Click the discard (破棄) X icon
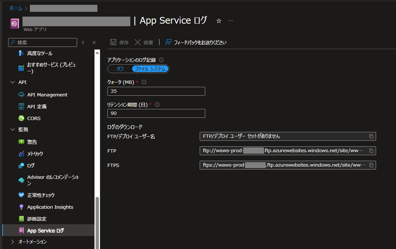Image resolution: width=396 pixels, height=249 pixels. (138, 42)
